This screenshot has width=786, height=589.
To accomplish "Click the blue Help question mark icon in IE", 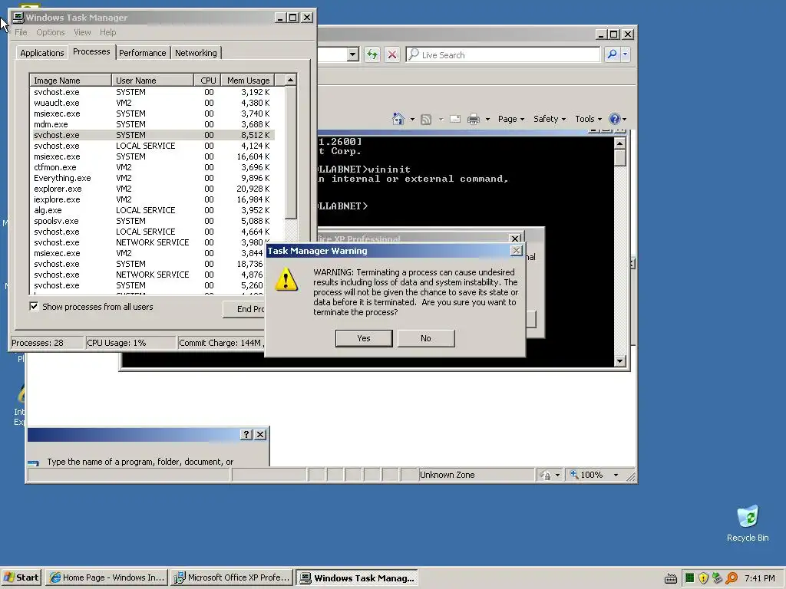I will click(x=615, y=119).
